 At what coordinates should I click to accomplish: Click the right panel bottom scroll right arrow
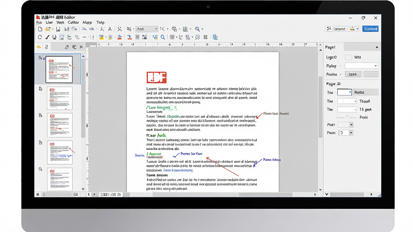[x=371, y=195]
